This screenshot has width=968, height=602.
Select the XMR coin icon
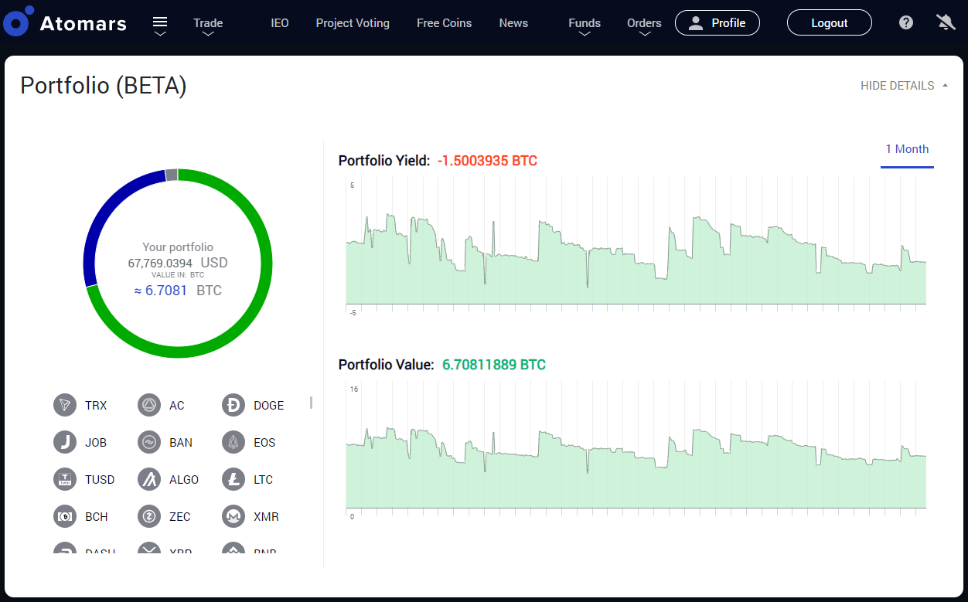pyautogui.click(x=233, y=516)
